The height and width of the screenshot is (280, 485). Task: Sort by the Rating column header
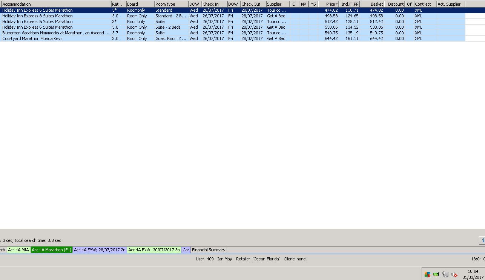[x=118, y=4]
